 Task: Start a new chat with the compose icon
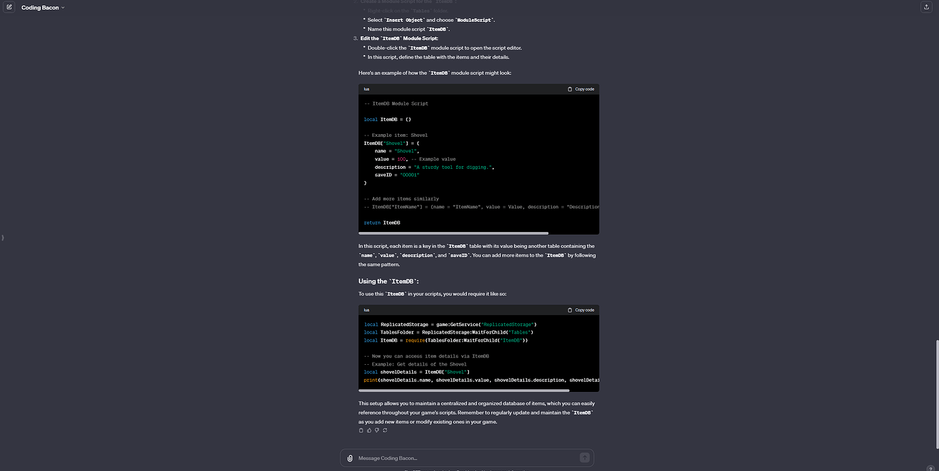click(10, 7)
